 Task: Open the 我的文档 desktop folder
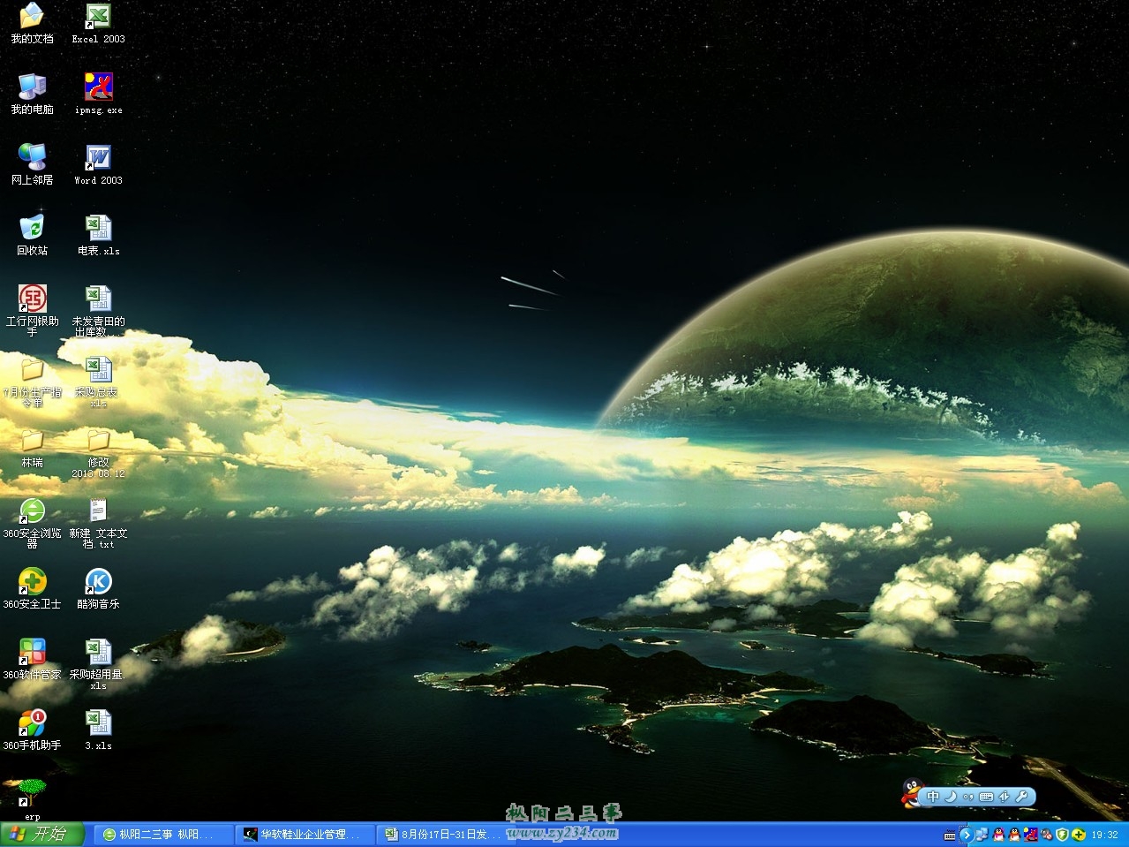click(32, 23)
